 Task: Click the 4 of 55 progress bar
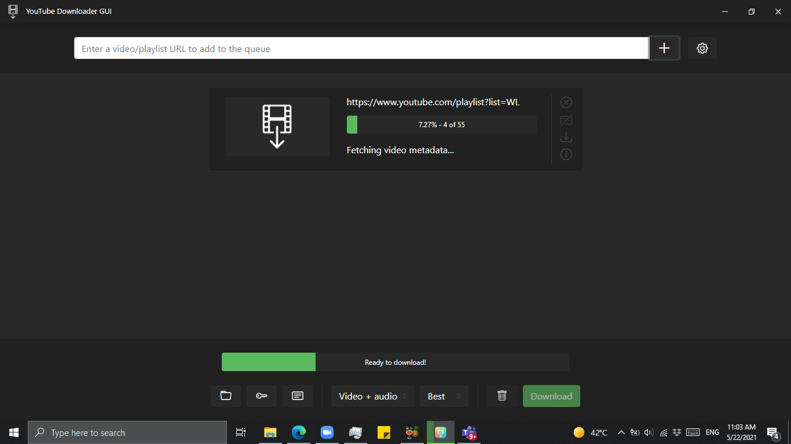click(441, 124)
